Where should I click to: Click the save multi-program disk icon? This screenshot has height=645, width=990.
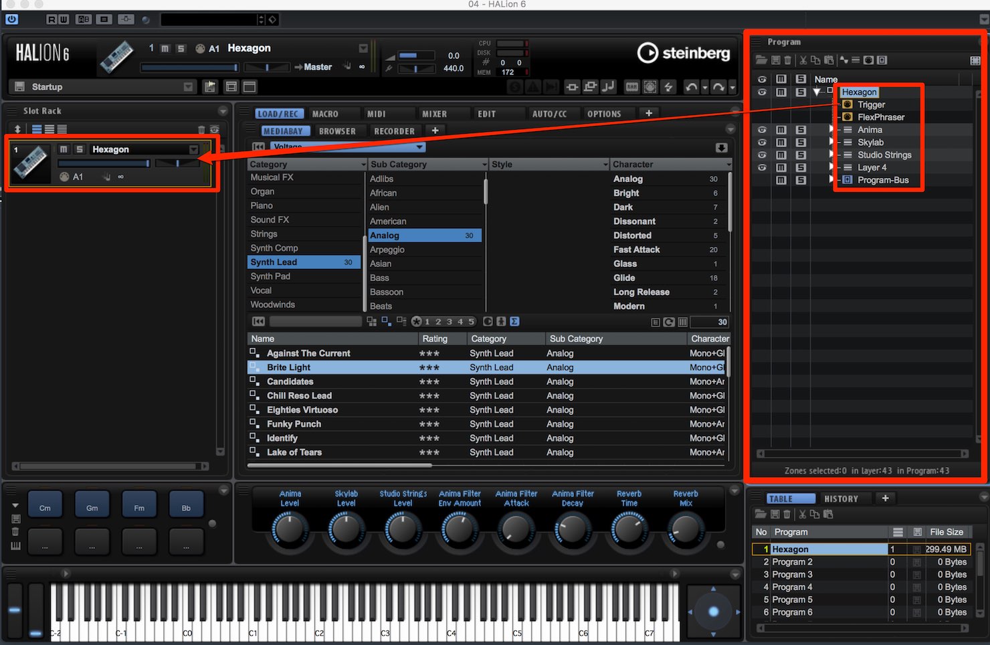[19, 87]
